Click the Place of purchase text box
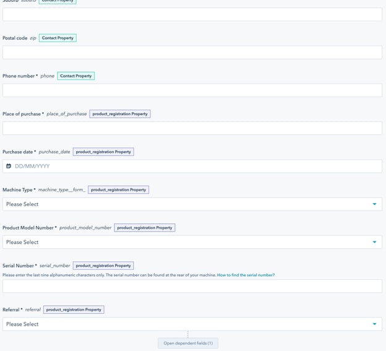 point(192,128)
